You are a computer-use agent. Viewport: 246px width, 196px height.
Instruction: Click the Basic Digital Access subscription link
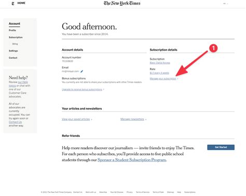tap(160, 63)
